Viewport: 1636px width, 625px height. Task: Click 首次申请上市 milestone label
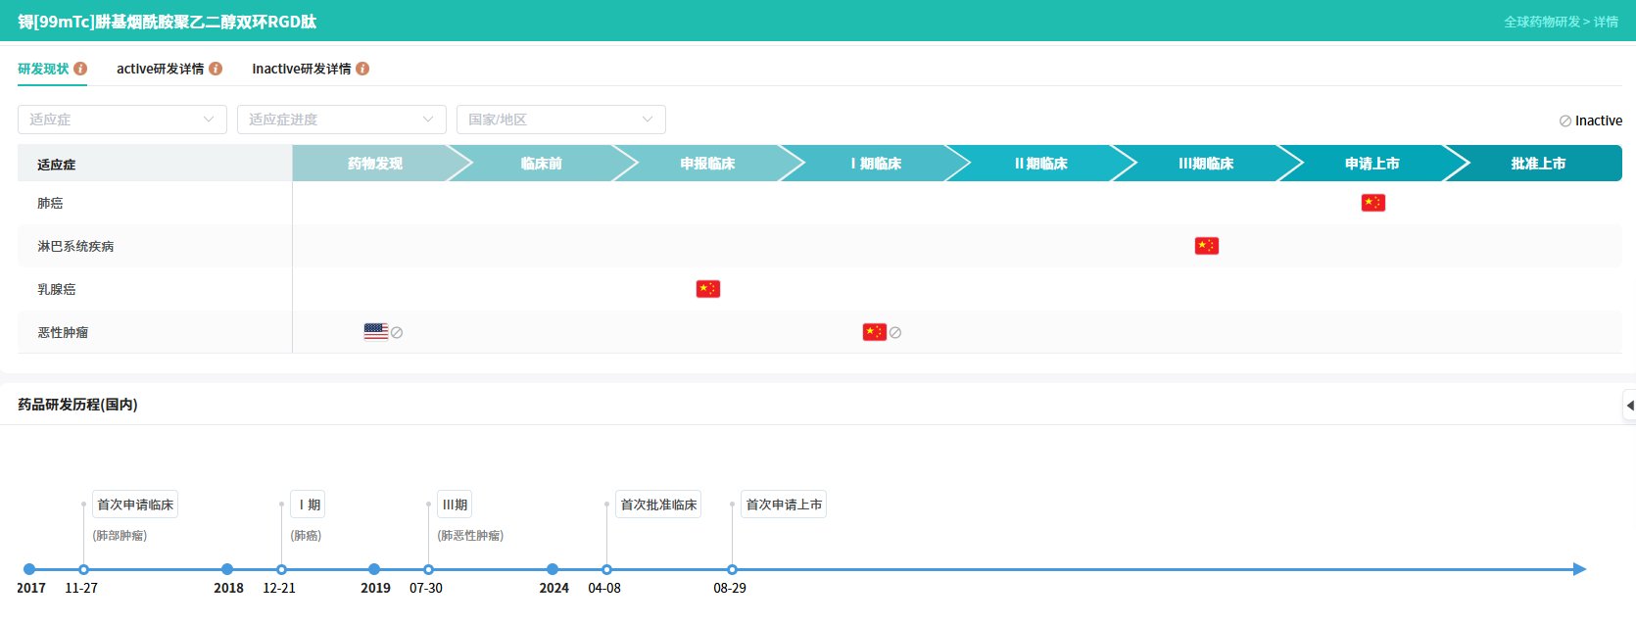(784, 505)
